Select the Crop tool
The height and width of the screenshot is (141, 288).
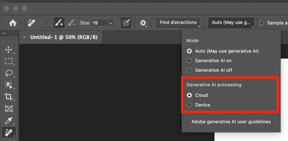pyautogui.click(x=9, y=97)
